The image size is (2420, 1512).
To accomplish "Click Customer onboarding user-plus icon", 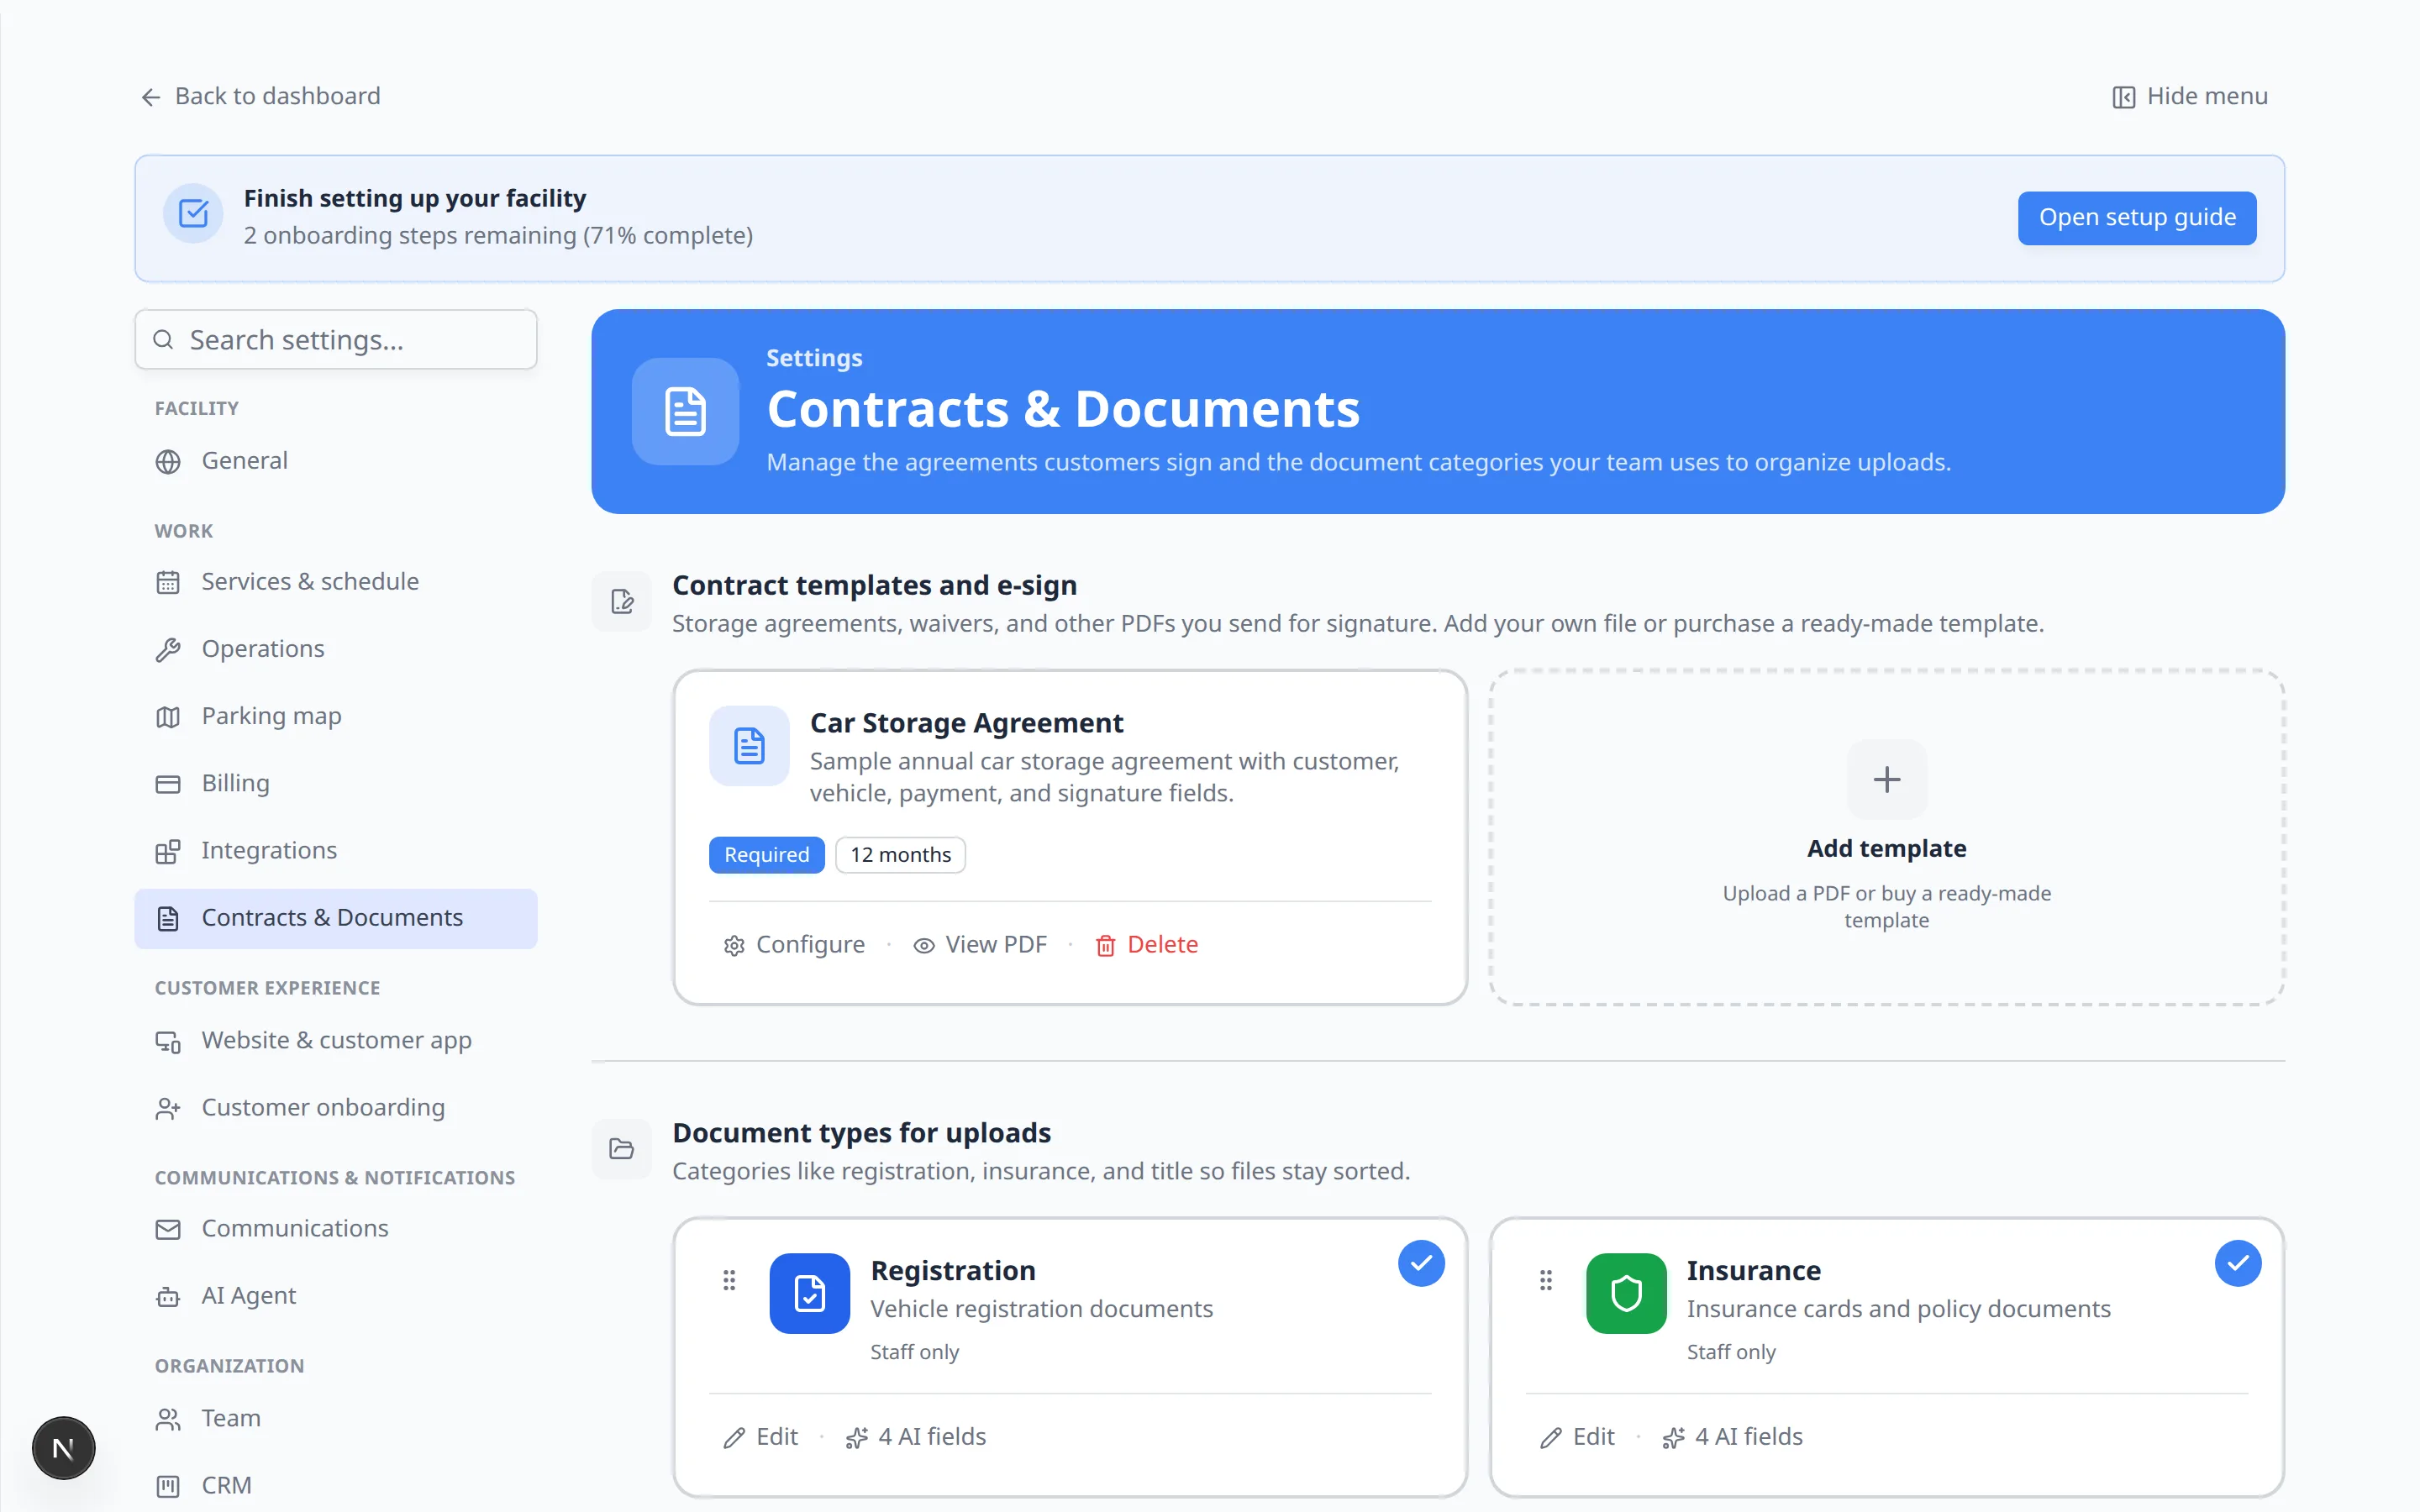I will click(x=168, y=1108).
